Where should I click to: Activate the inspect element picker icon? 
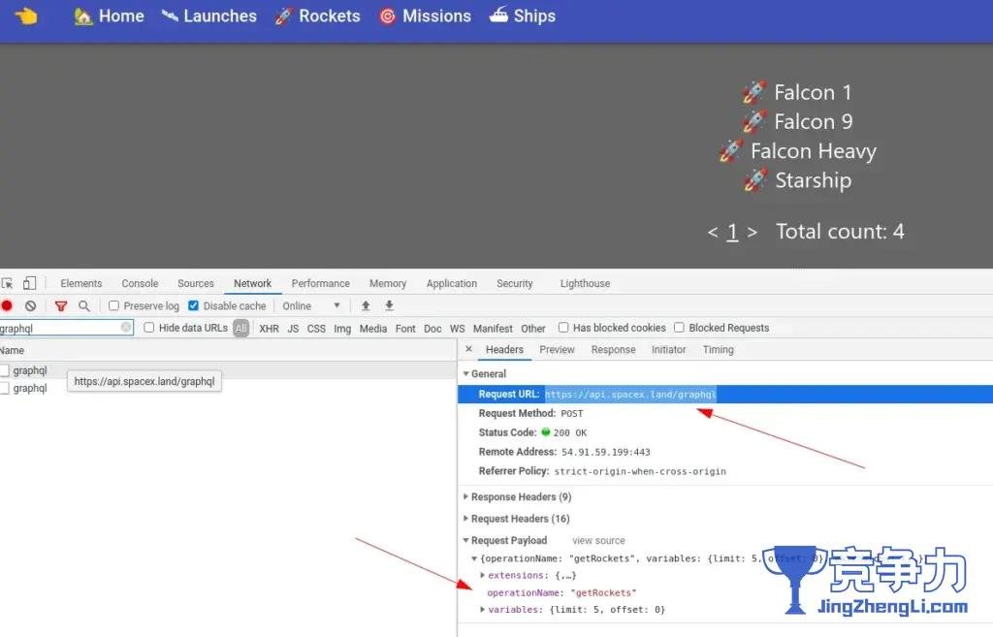coord(7,284)
